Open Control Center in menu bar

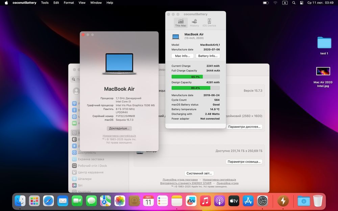pos(301,3)
